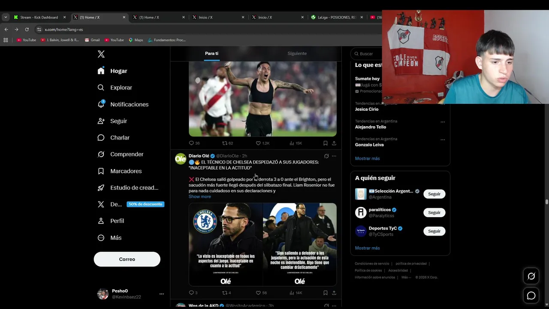Open Grok explain icon on Diario Olé post
This screenshot has height=309, width=549.
coord(326,156)
